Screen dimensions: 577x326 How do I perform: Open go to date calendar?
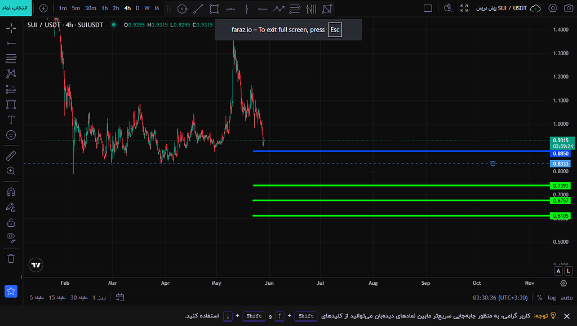(120, 297)
